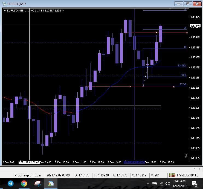This screenshot has height=189, width=203.
Task: Click the volume V: 281 field
Action: 155,175
